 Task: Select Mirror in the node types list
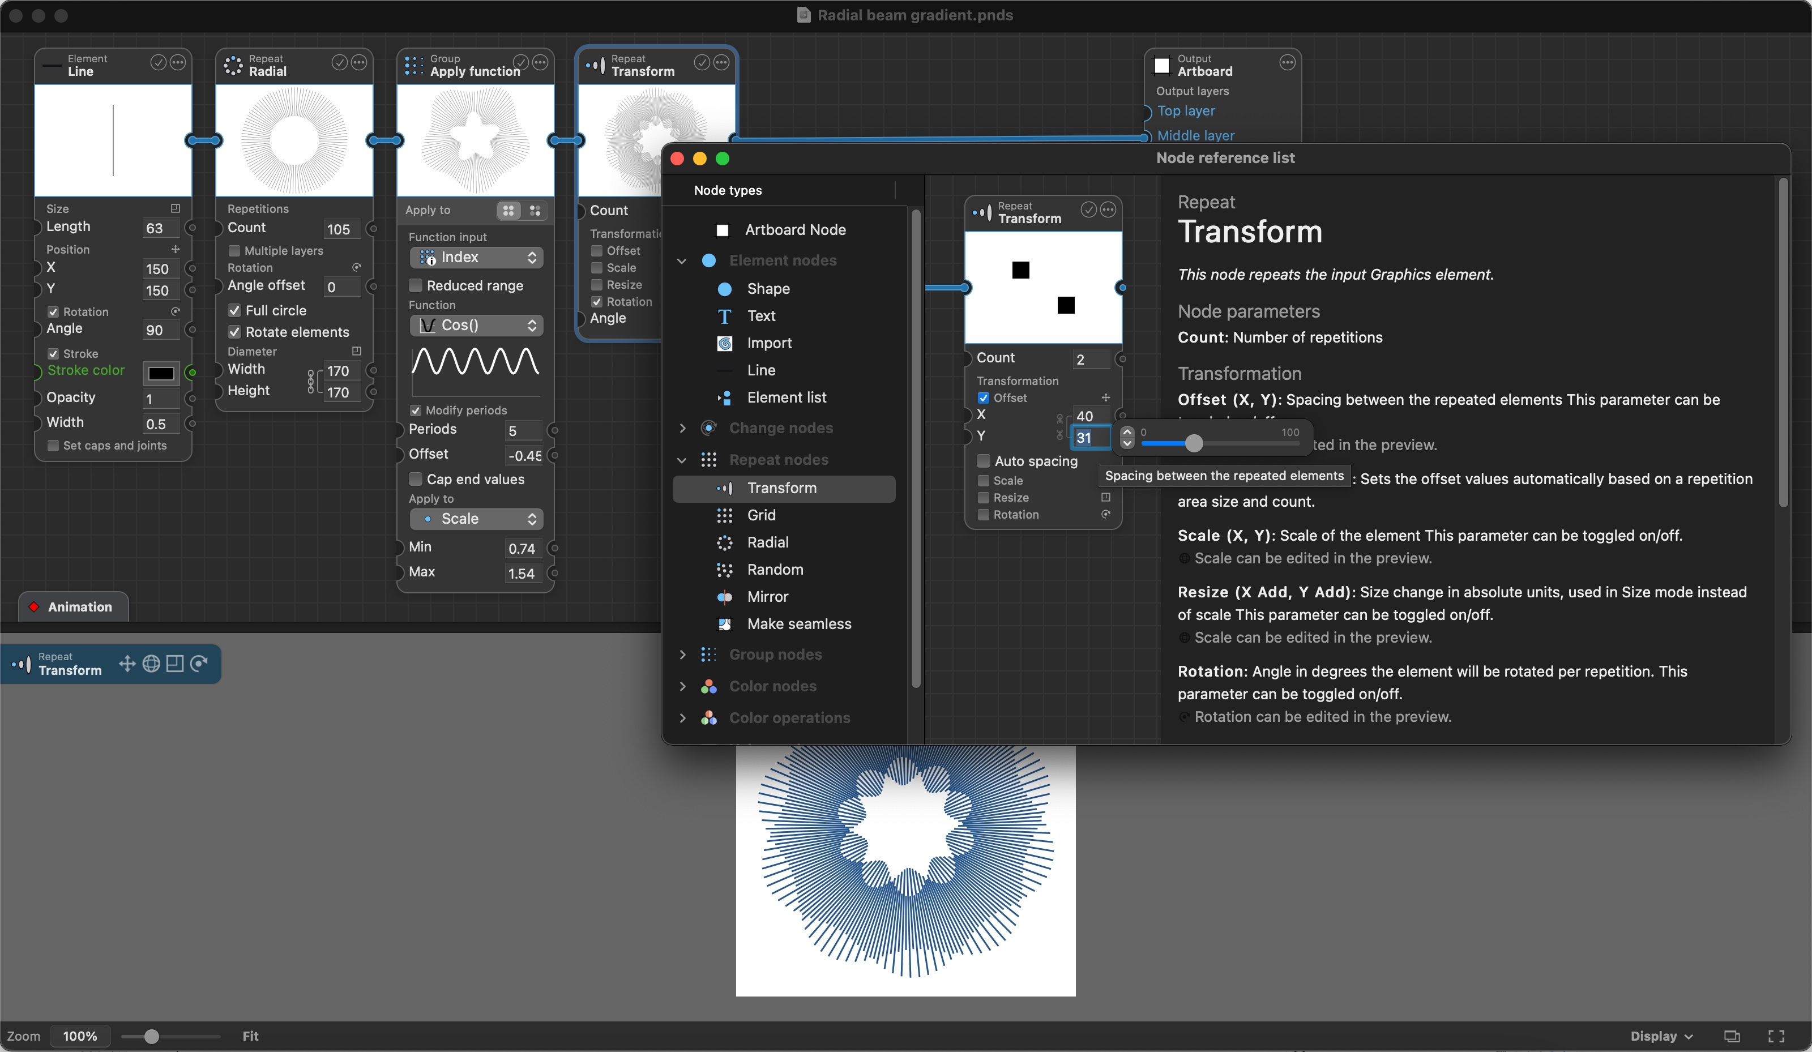tap(767, 597)
